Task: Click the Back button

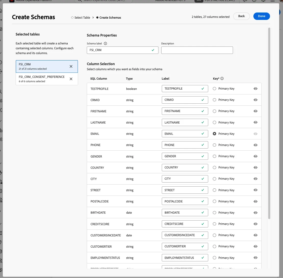Action: coord(241,16)
